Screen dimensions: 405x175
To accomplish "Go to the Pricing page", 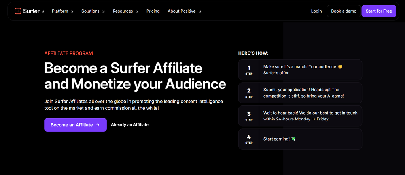I will point(153,11).
